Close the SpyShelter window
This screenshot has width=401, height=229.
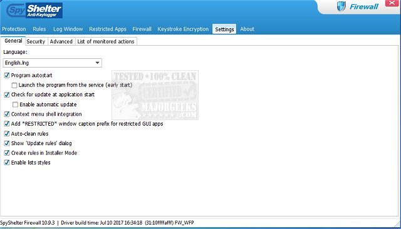(392, 3)
